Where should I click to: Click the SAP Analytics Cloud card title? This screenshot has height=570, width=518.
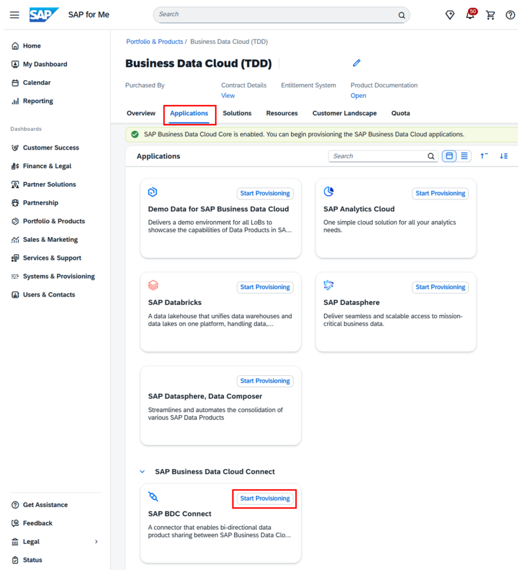pyautogui.click(x=359, y=209)
